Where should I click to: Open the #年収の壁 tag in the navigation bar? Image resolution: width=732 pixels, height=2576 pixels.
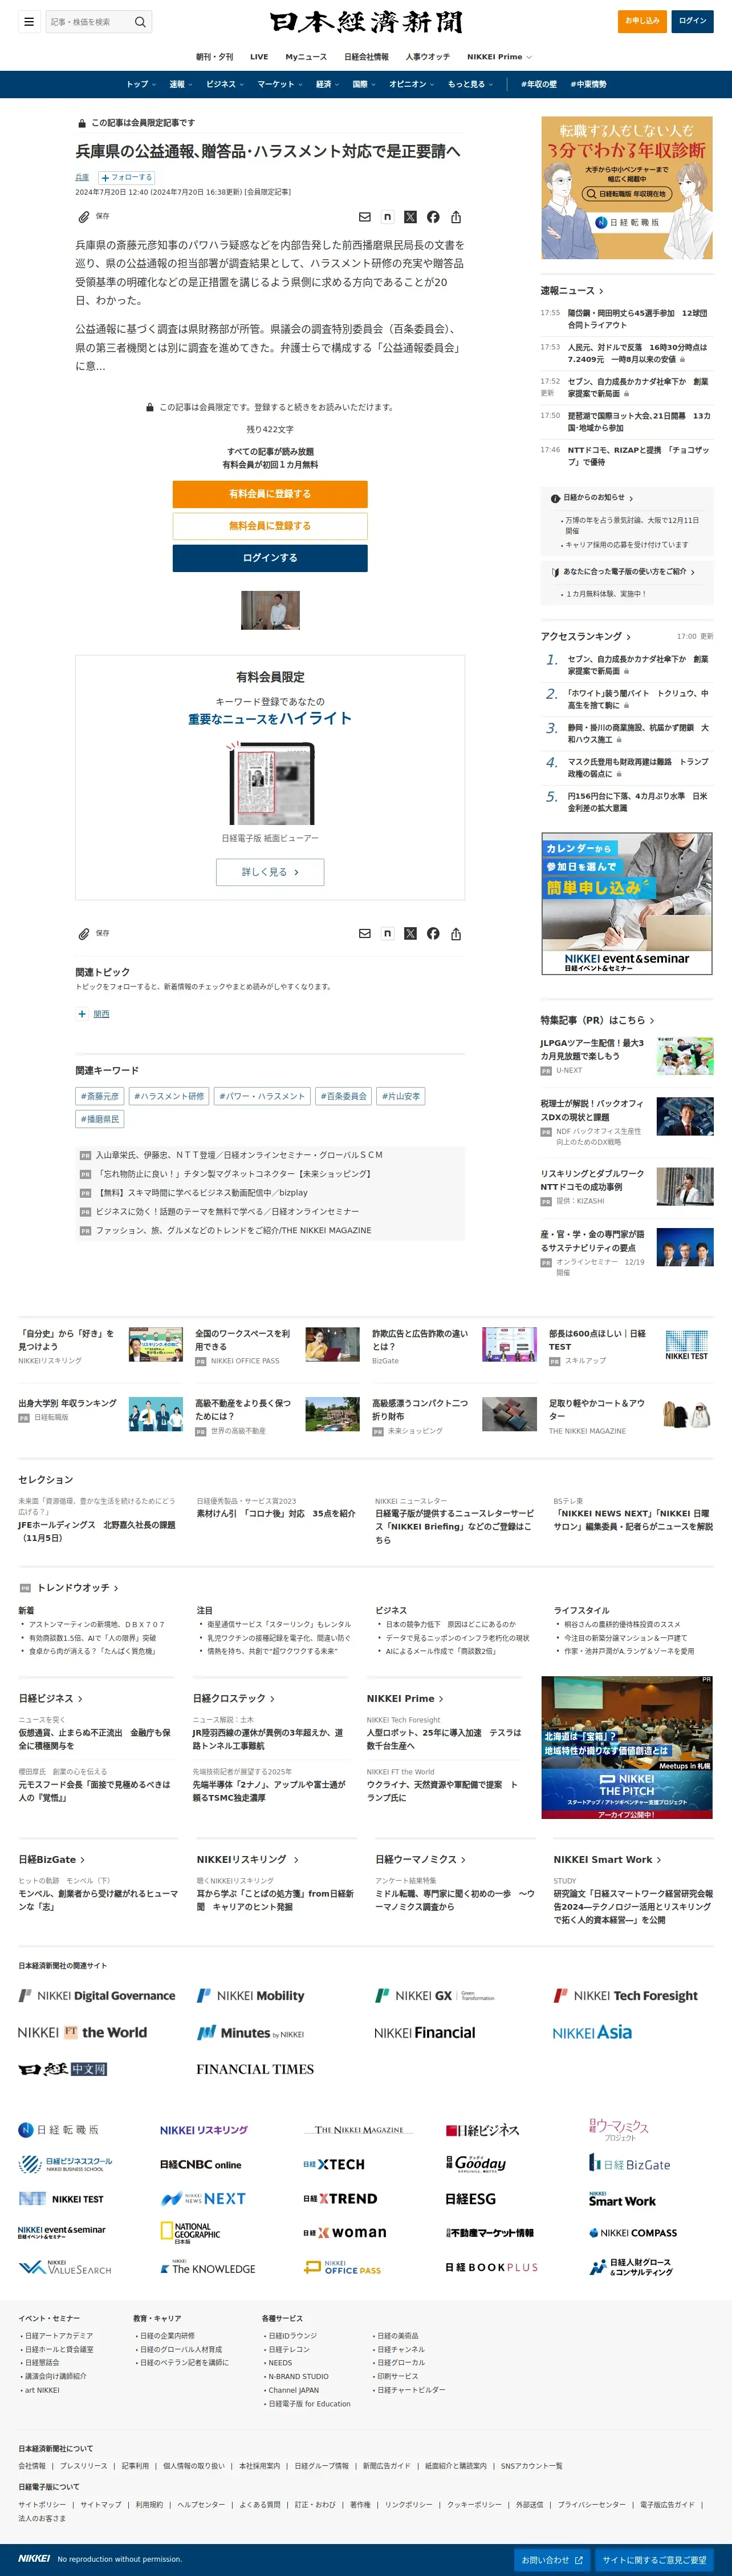pyautogui.click(x=539, y=85)
